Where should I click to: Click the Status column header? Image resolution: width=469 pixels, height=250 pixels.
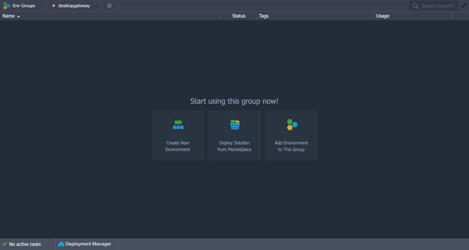(x=238, y=16)
